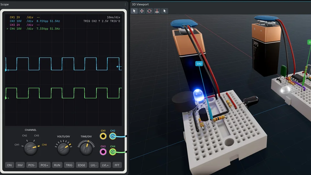Image resolution: width=311 pixels, height=175 pixels.
Task: Click the yellow CH1 probe jack
Action: coord(103,136)
